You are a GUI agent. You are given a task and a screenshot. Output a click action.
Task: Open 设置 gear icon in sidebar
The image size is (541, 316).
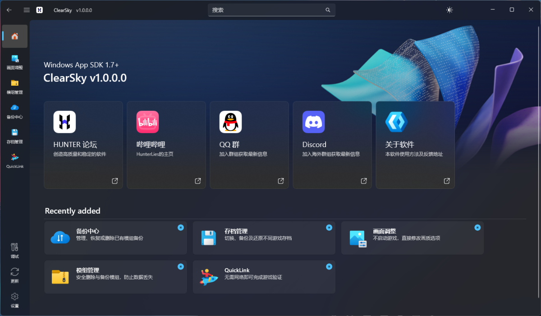[14, 300]
